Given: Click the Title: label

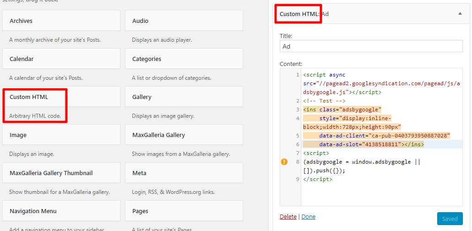Looking at the screenshot, I should pos(286,36).
